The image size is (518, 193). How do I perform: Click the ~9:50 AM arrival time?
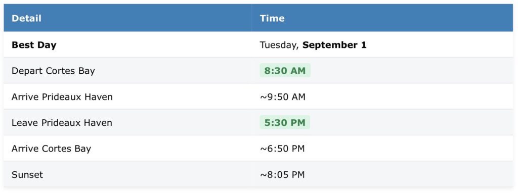pos(282,96)
